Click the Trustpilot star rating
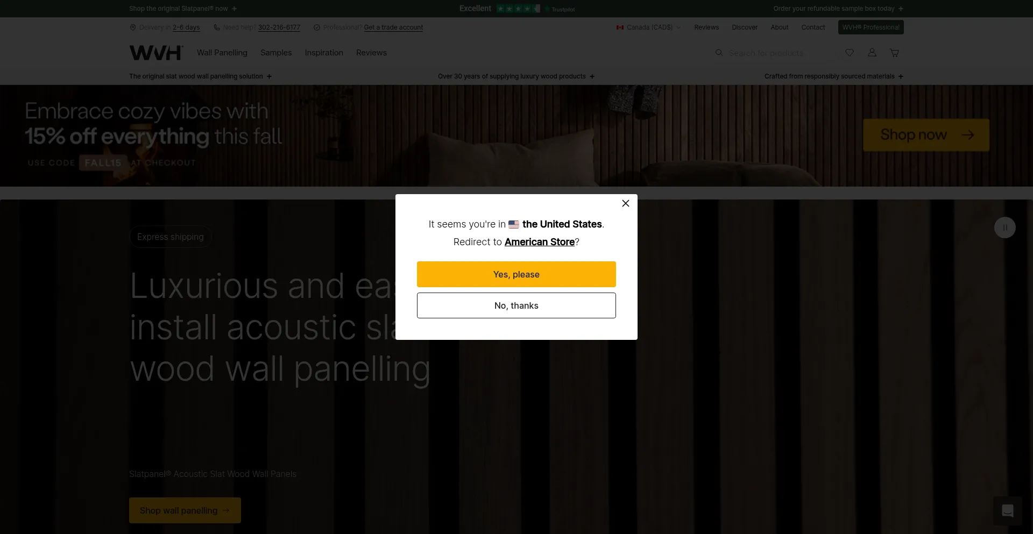 [518, 9]
